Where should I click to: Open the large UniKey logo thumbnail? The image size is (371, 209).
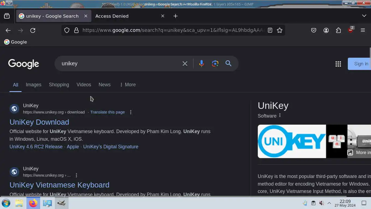tap(292, 141)
